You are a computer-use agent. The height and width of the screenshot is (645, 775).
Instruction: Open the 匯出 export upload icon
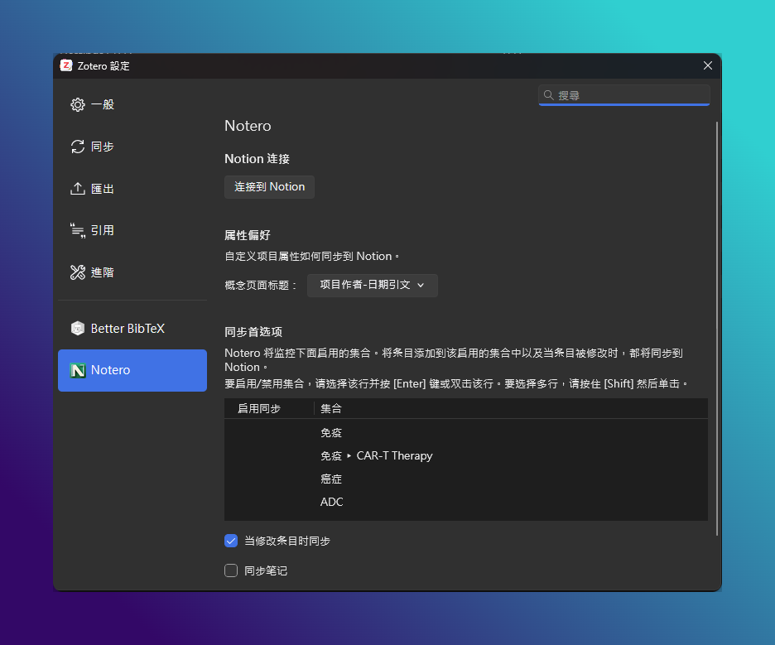(78, 189)
